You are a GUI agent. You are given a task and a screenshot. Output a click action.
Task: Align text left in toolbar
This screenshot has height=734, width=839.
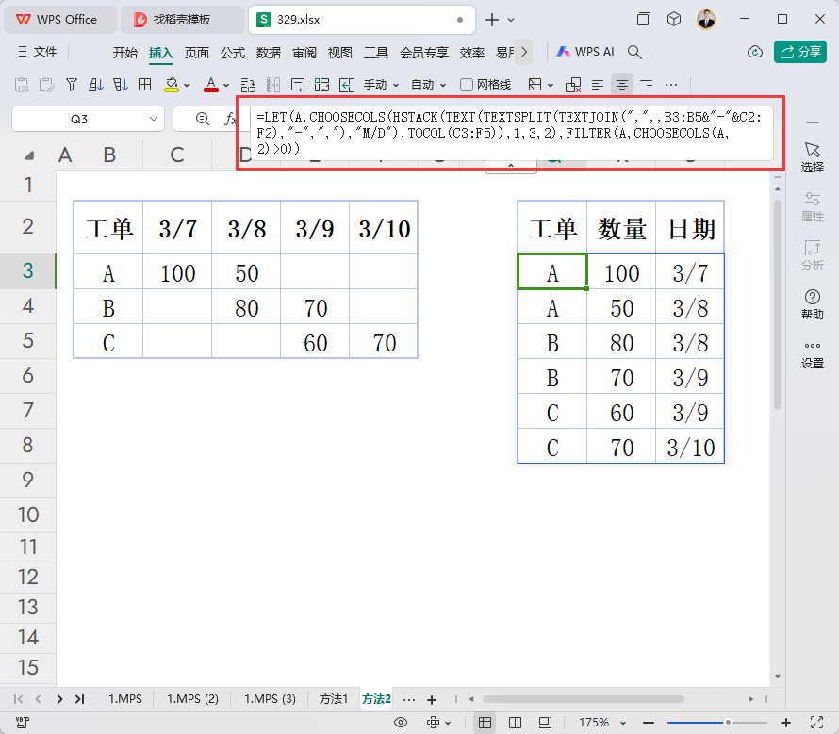pos(598,85)
